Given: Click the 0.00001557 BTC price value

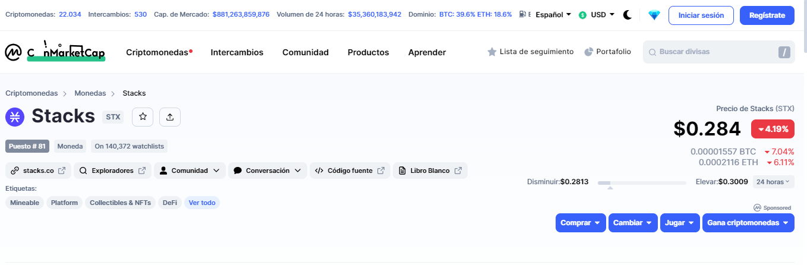Looking at the screenshot, I should point(723,152).
